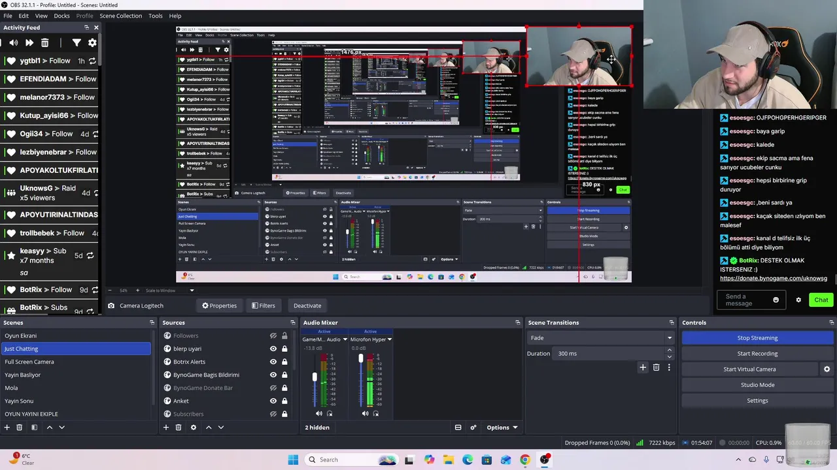
Task: Lock the Followers source
Action: pos(284,336)
